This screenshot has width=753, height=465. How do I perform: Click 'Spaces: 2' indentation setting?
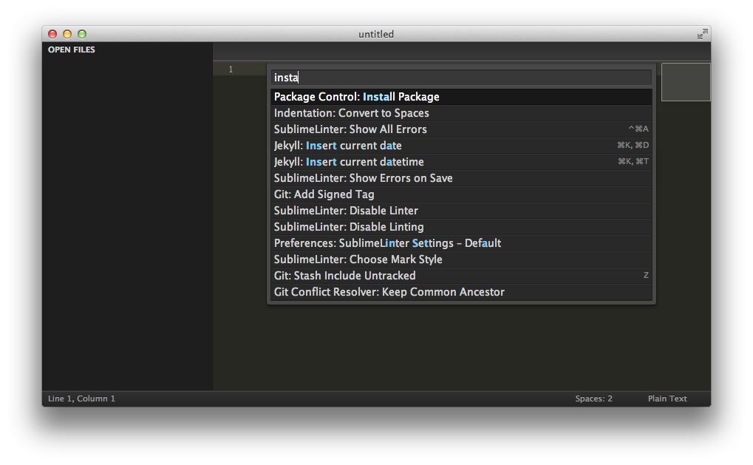pos(593,398)
